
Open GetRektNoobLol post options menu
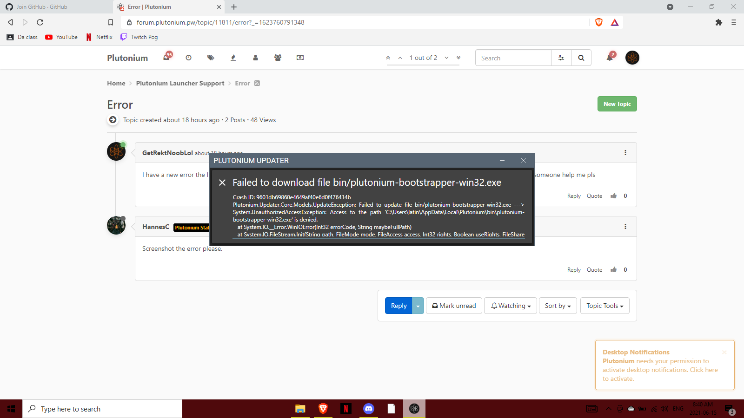(x=625, y=153)
